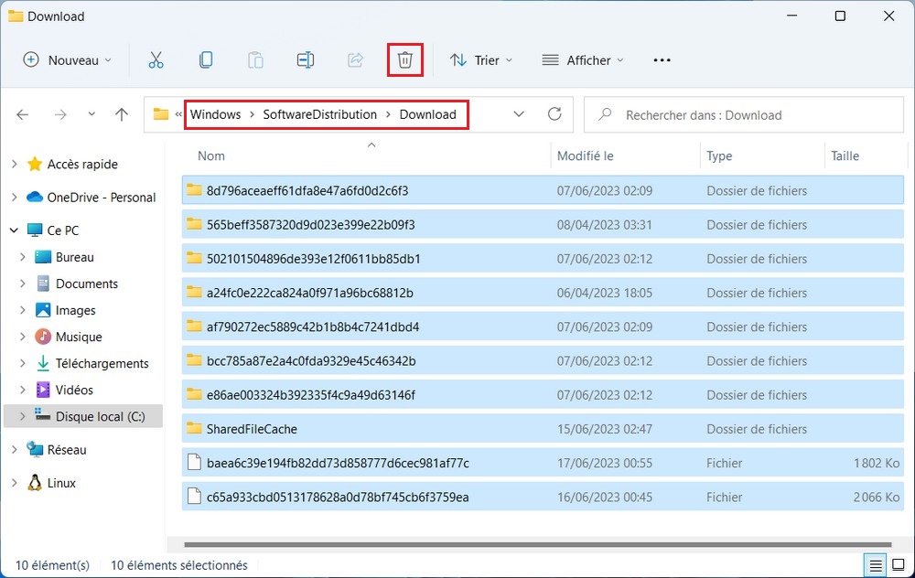Refresh the current folder view

[x=554, y=114]
